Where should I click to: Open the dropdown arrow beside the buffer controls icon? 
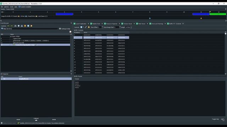coord(83,27)
